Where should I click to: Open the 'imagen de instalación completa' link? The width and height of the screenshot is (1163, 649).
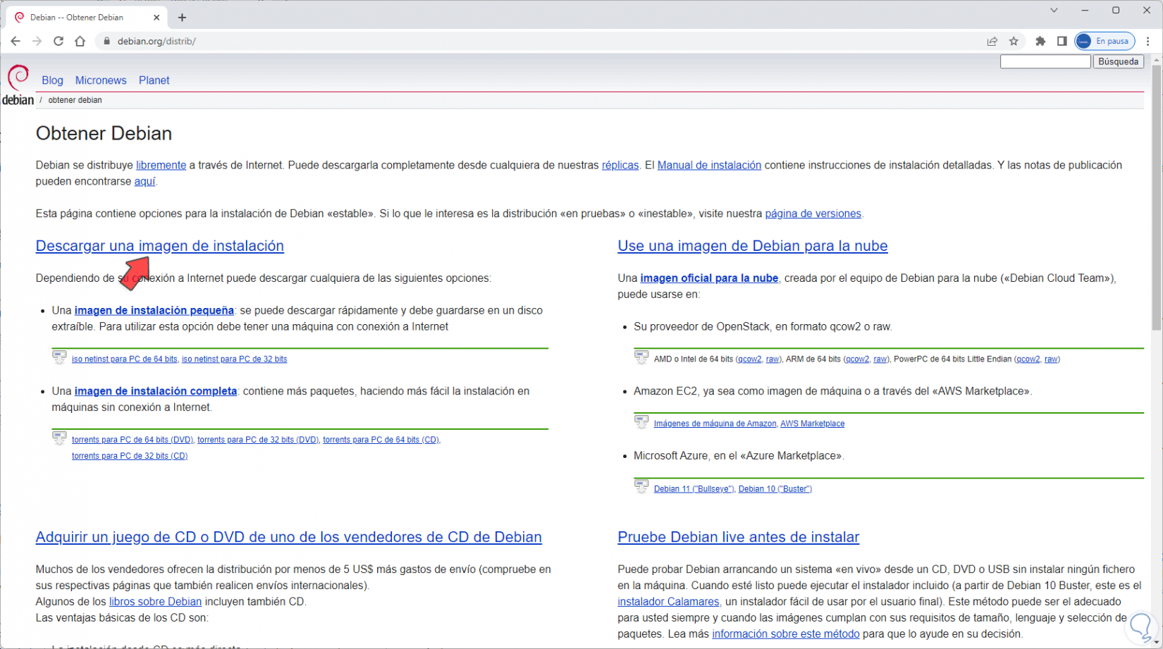156,391
